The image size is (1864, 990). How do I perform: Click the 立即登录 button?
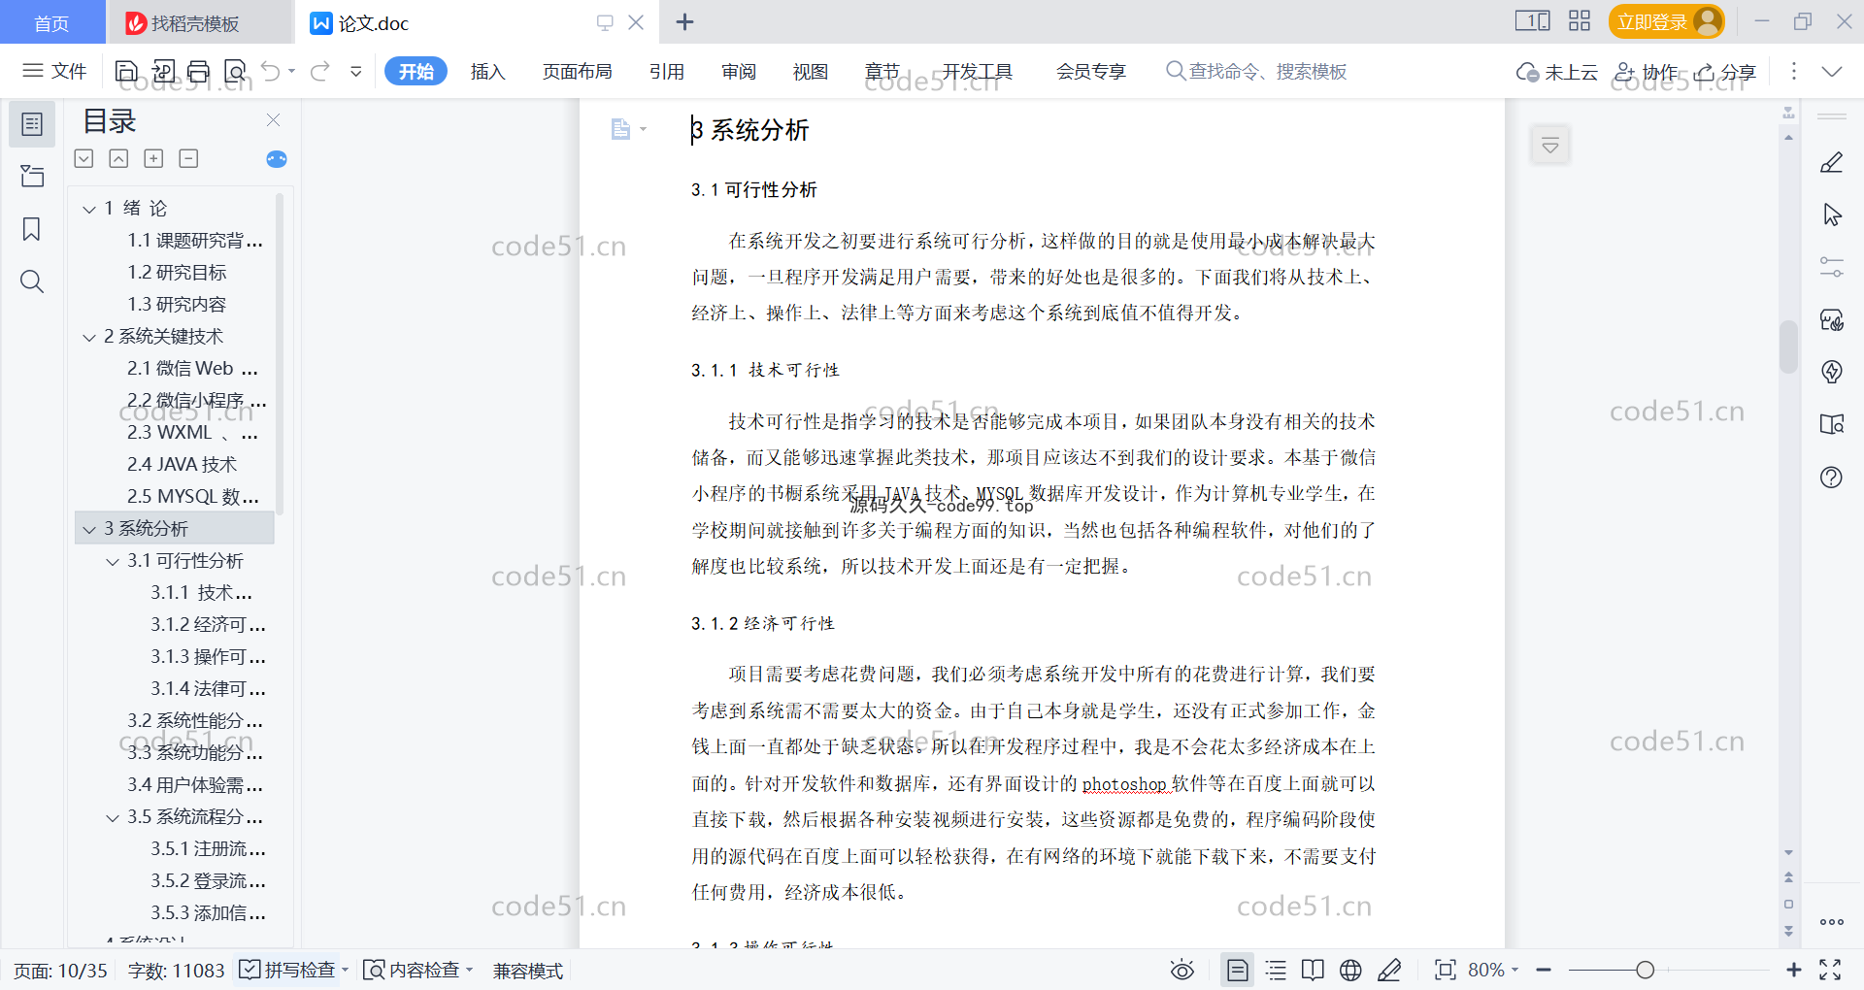tap(1666, 21)
